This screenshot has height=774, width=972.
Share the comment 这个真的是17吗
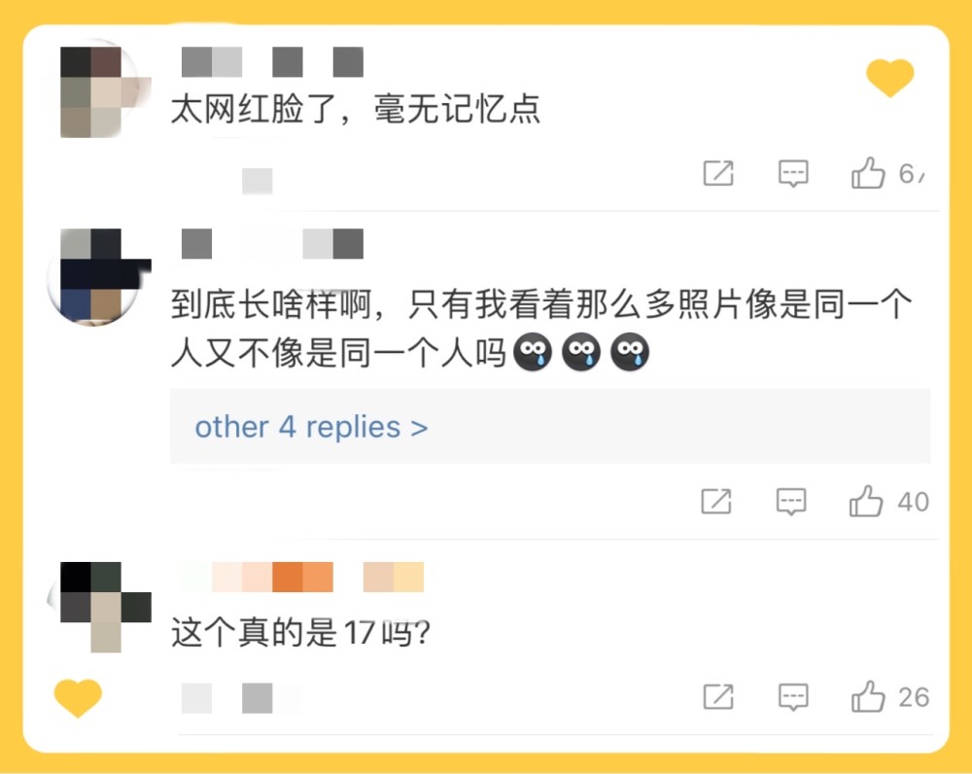pos(718,697)
